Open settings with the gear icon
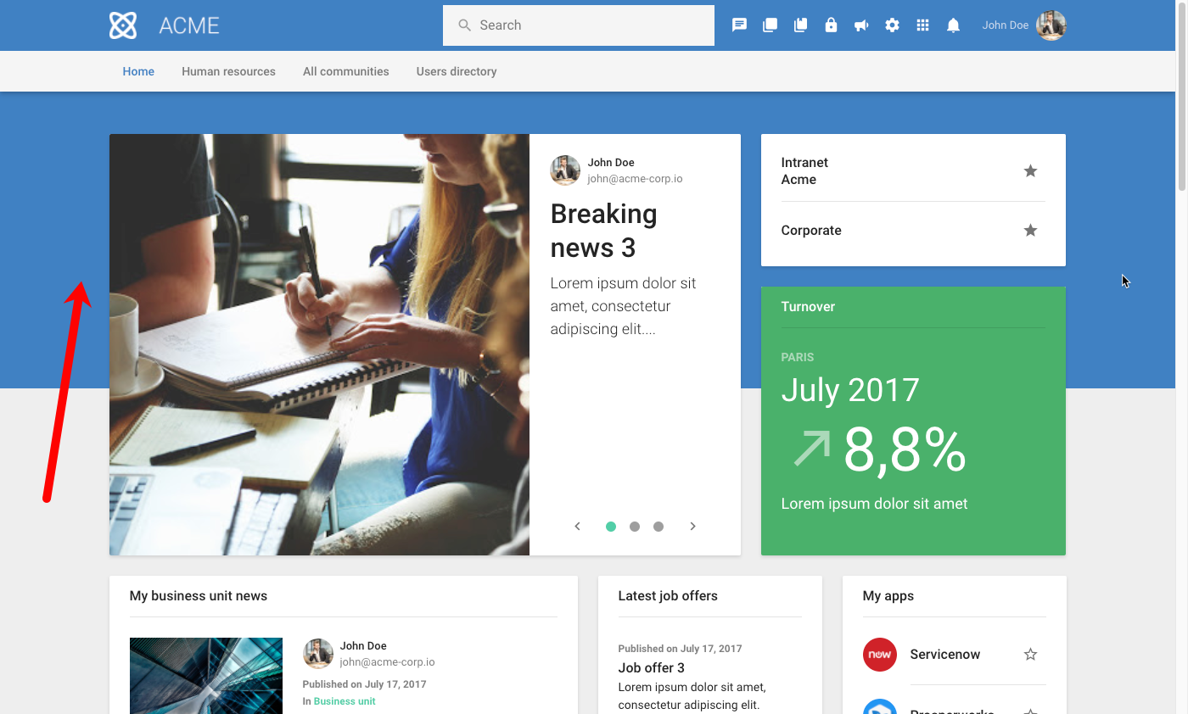This screenshot has height=714, width=1188. tap(892, 25)
